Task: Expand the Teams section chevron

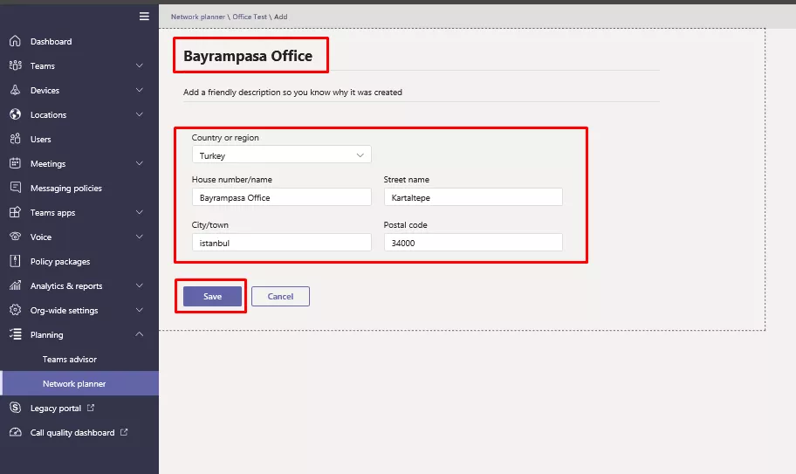Action: pos(140,66)
